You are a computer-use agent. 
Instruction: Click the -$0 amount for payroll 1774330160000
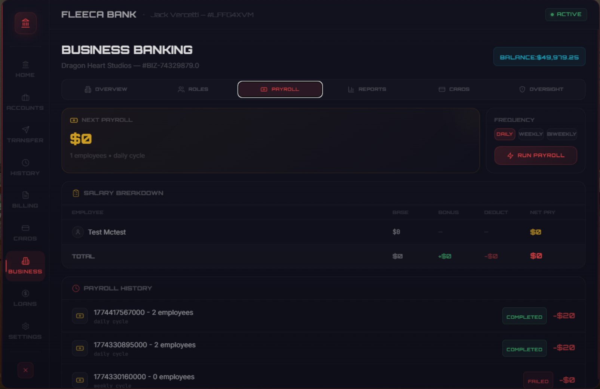pyautogui.click(x=567, y=380)
